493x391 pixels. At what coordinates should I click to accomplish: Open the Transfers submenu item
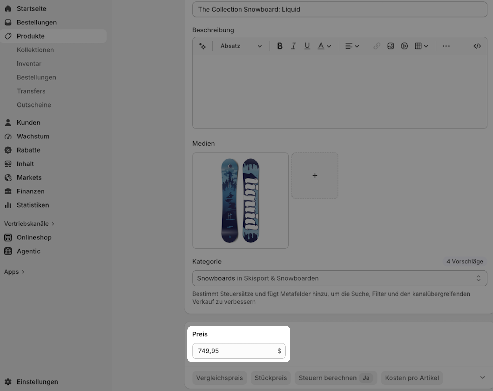click(31, 91)
